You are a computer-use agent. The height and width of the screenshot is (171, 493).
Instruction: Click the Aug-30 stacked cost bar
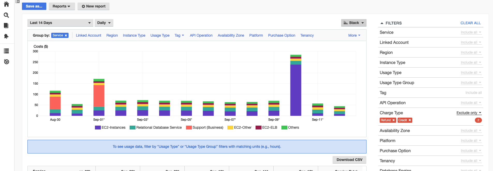pyautogui.click(x=55, y=103)
